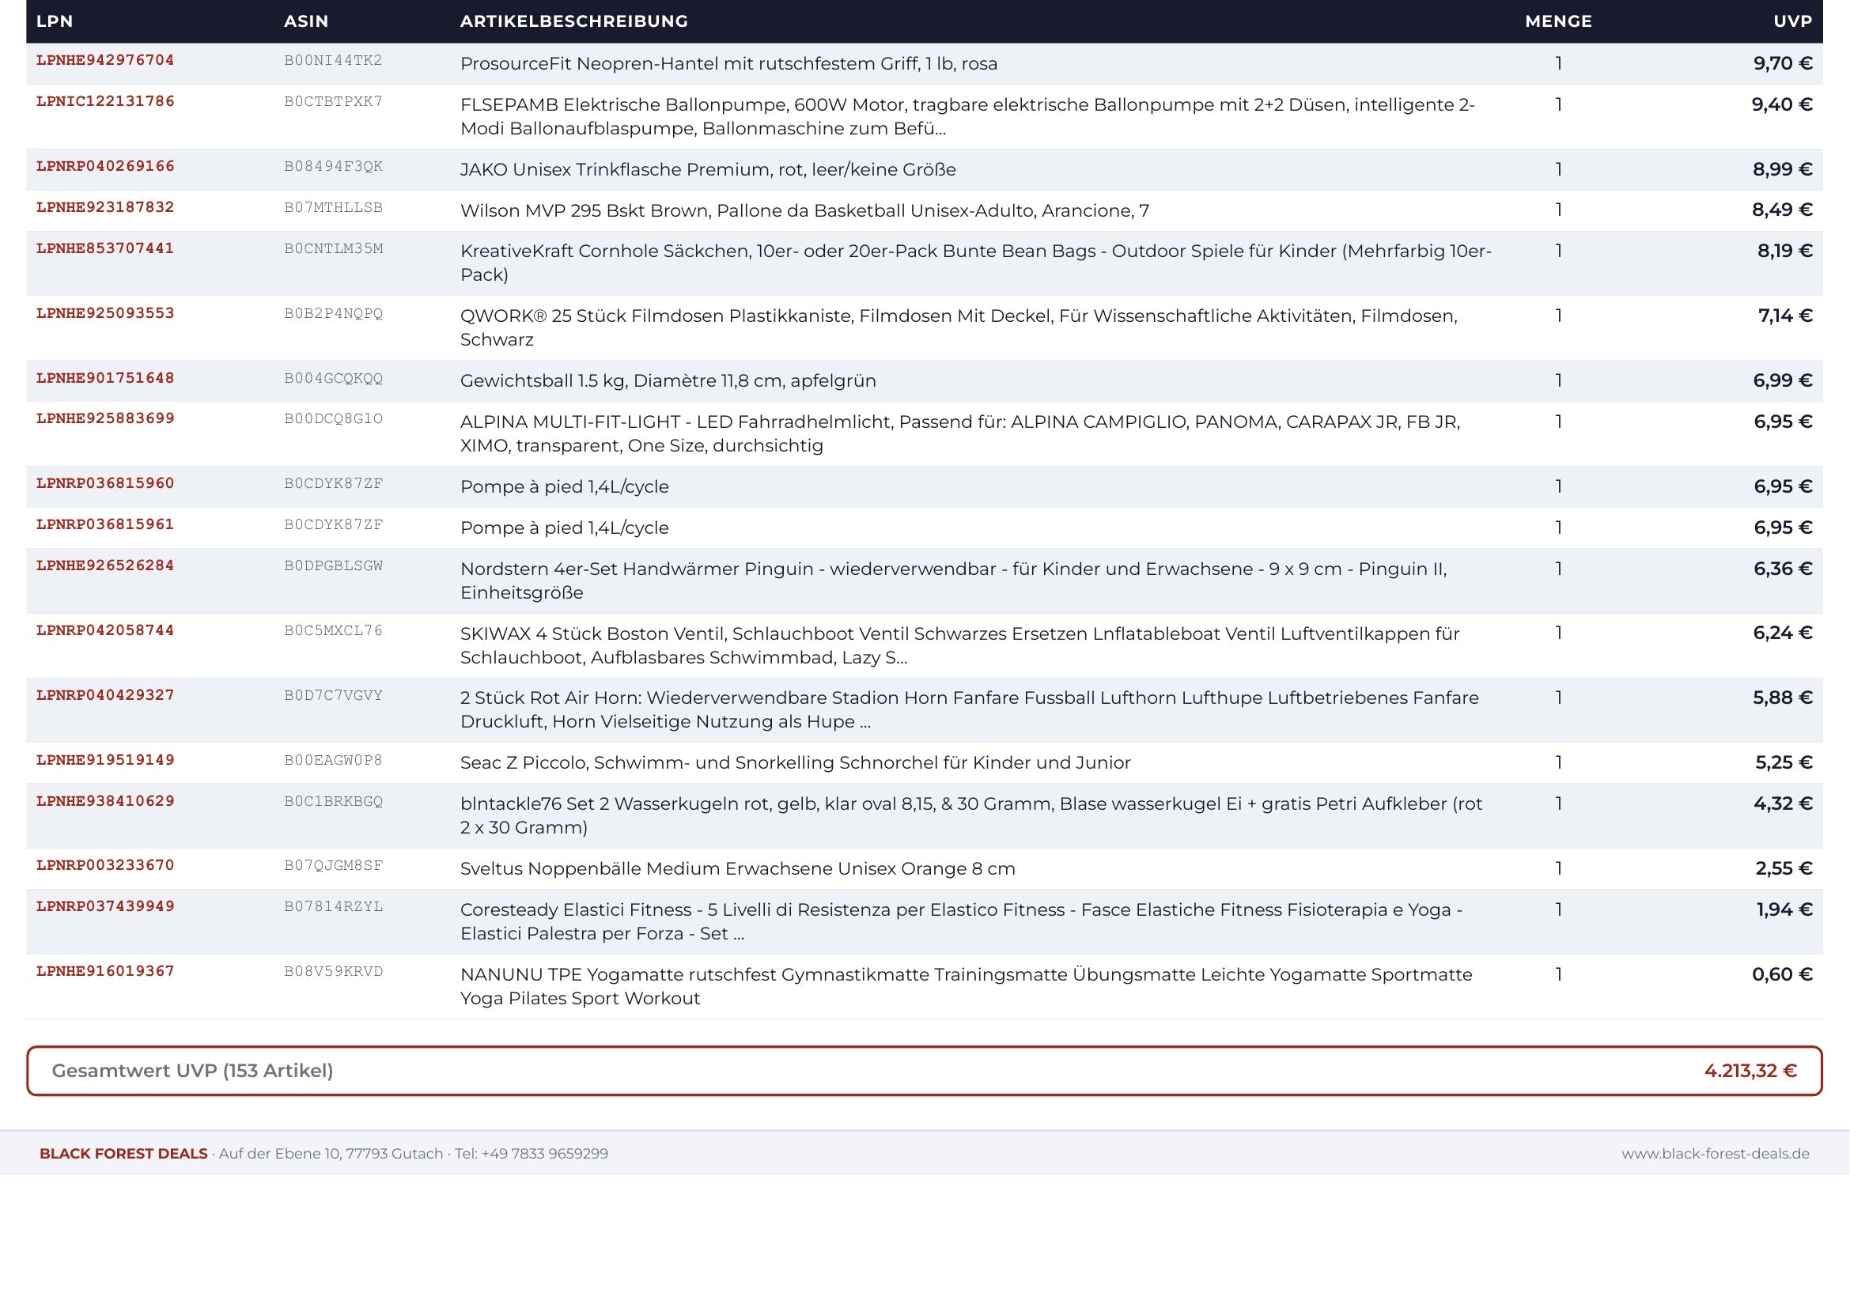The width and height of the screenshot is (1850, 1308).
Task: Select LPN code LPNIC122131786
Action: click(x=105, y=101)
